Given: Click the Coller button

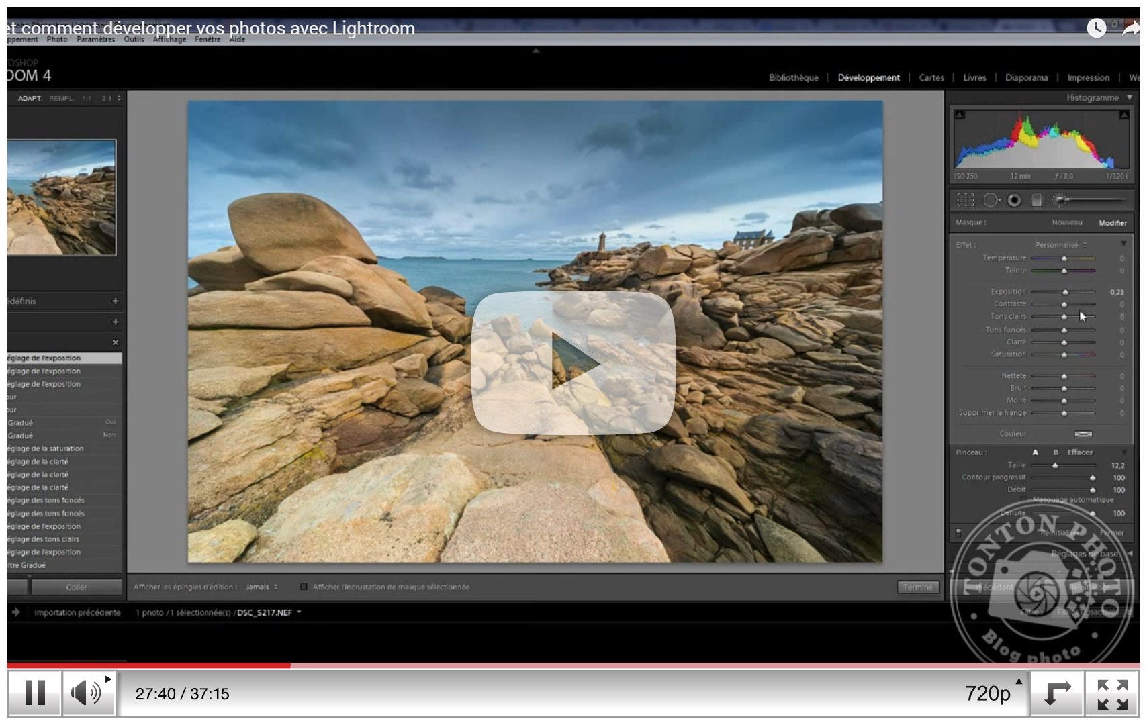Looking at the screenshot, I should (x=77, y=587).
